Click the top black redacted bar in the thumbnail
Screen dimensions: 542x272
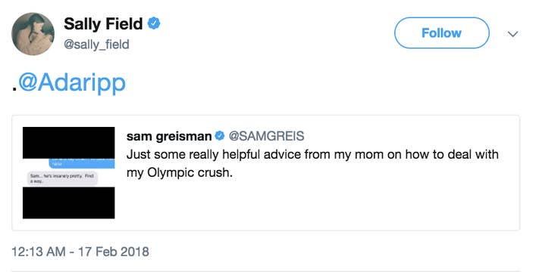[x=69, y=143]
